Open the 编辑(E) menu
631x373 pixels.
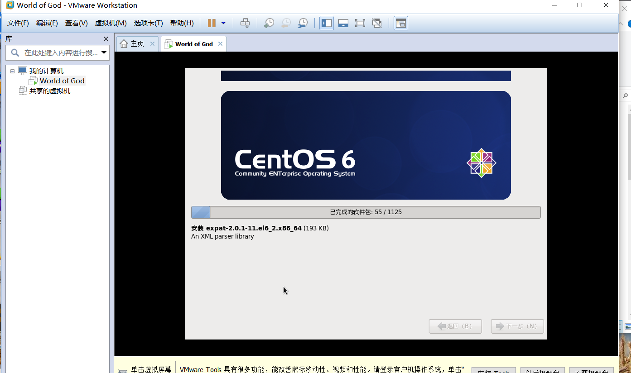47,23
